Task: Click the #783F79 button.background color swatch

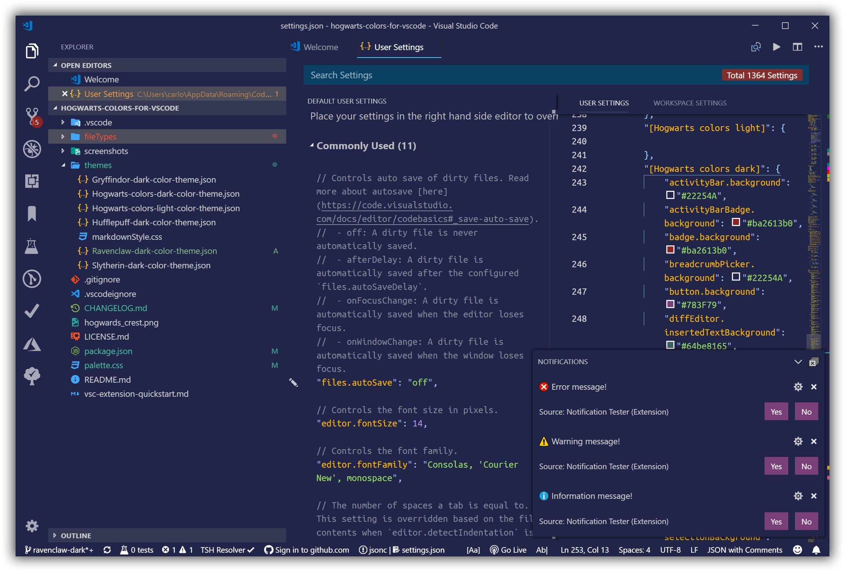Action: [x=670, y=304]
